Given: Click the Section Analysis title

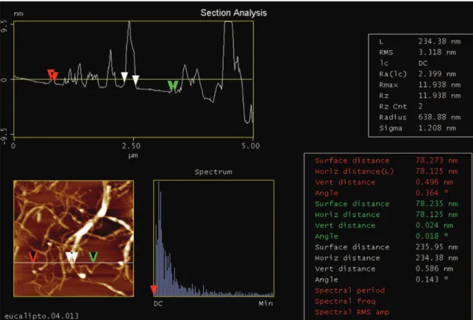Looking at the screenshot, I should [234, 13].
